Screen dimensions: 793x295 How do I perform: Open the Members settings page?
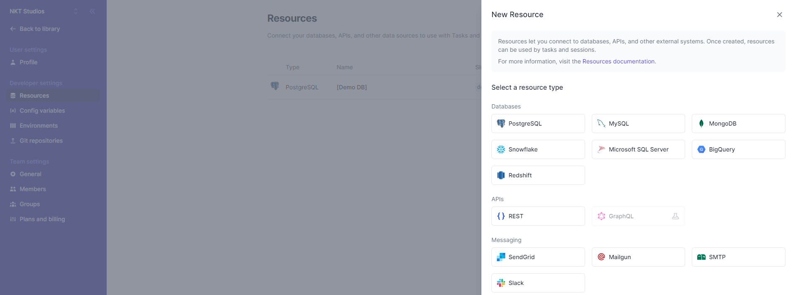click(x=53, y=189)
